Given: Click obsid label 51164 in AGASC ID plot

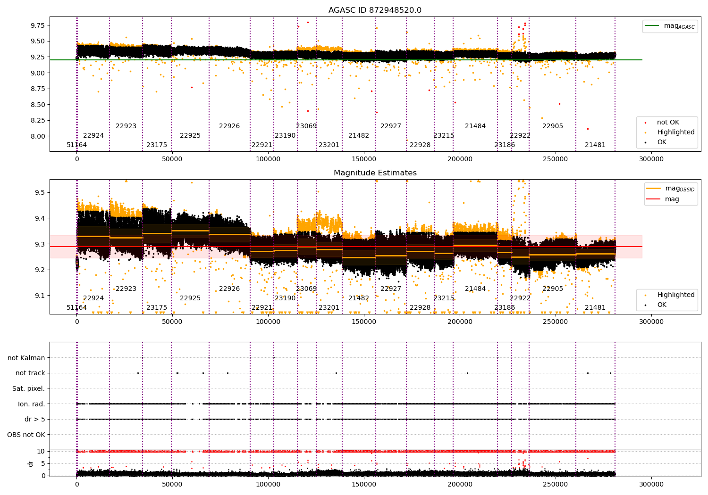Looking at the screenshot, I should click(x=76, y=145).
